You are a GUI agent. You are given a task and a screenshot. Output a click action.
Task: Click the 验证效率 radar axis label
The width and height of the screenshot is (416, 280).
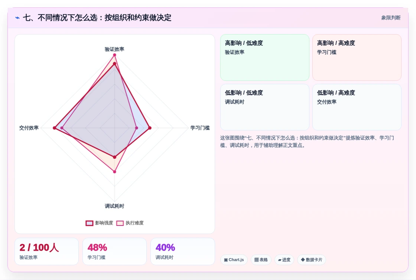(114, 49)
